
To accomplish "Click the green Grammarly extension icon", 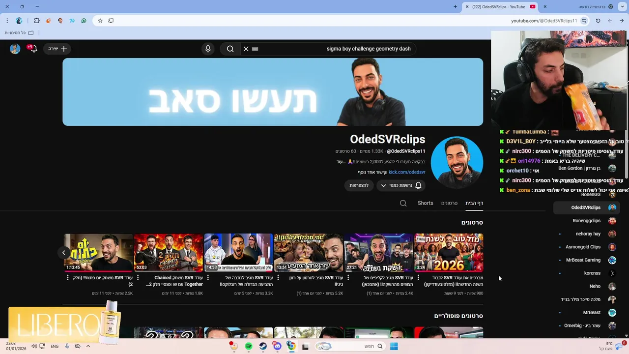I will (x=84, y=21).
